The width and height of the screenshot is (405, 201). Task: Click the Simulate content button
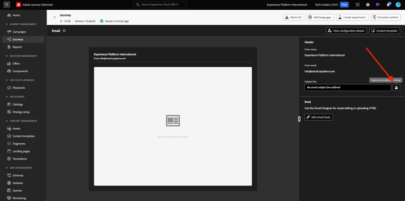(386, 17)
